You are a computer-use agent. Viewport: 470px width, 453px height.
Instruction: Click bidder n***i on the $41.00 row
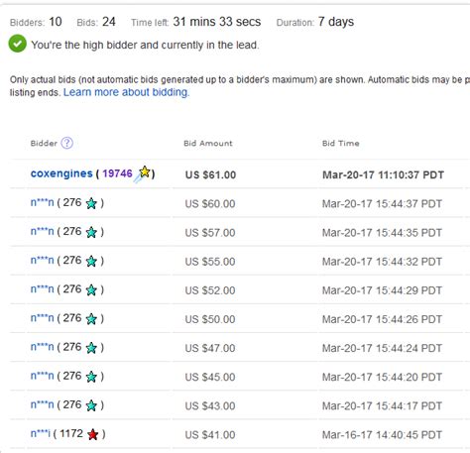[x=41, y=433]
